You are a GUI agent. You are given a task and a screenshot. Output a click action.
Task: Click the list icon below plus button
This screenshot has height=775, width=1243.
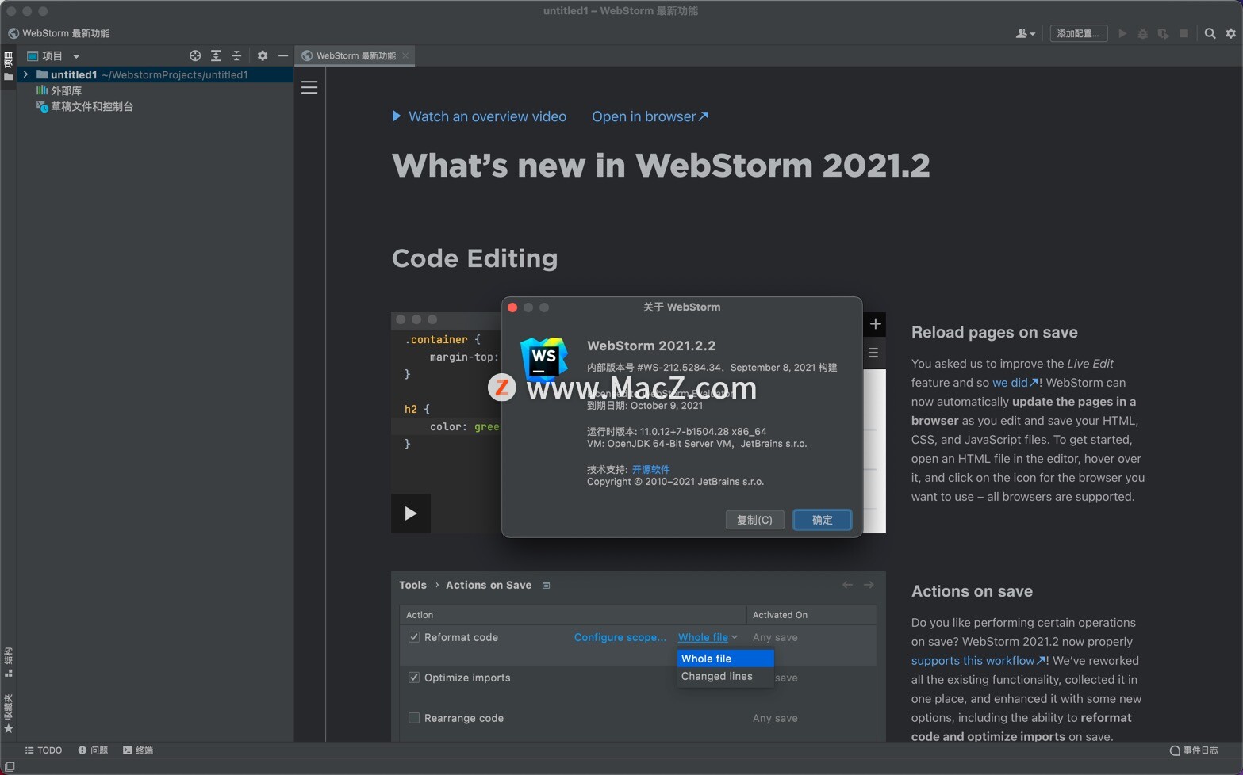coord(873,353)
